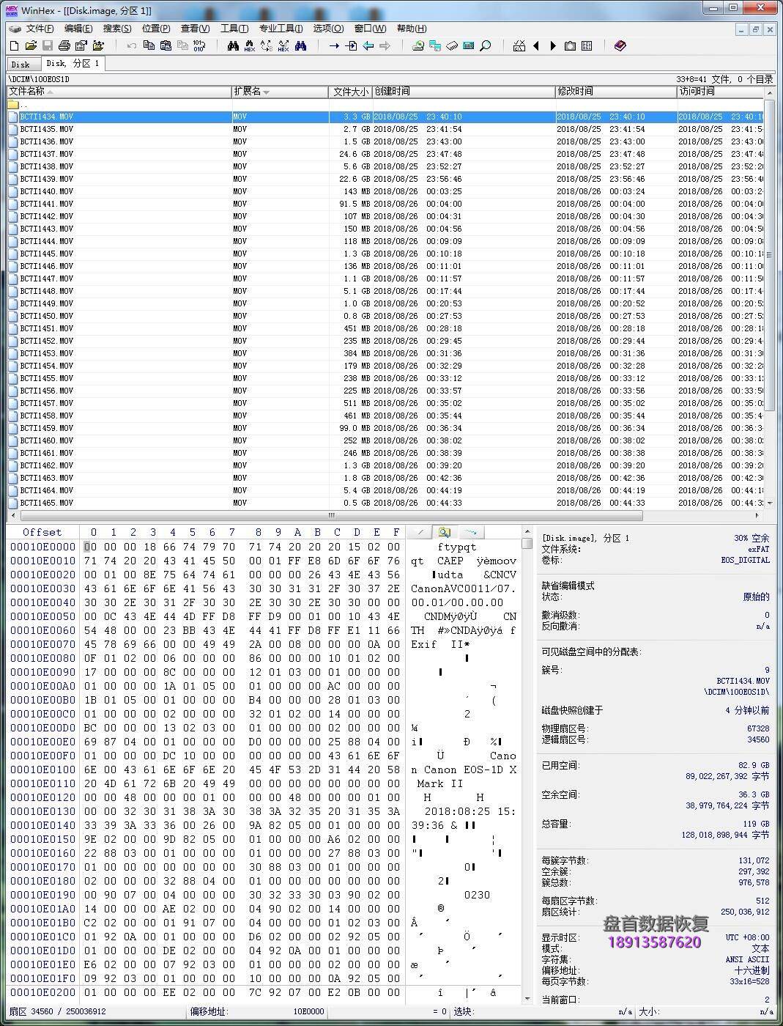Viewport: 783px width, 1026px height.
Task: Open the 扩展名 column filter arrow
Action: click(x=266, y=92)
